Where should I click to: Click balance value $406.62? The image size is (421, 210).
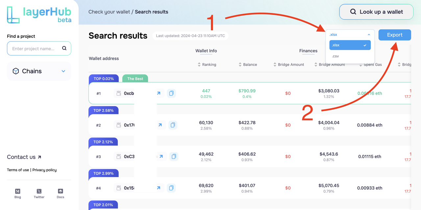pos(247,154)
